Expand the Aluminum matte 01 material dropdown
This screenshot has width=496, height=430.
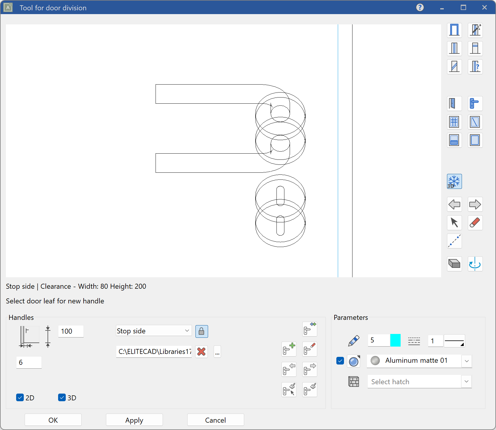click(x=467, y=361)
